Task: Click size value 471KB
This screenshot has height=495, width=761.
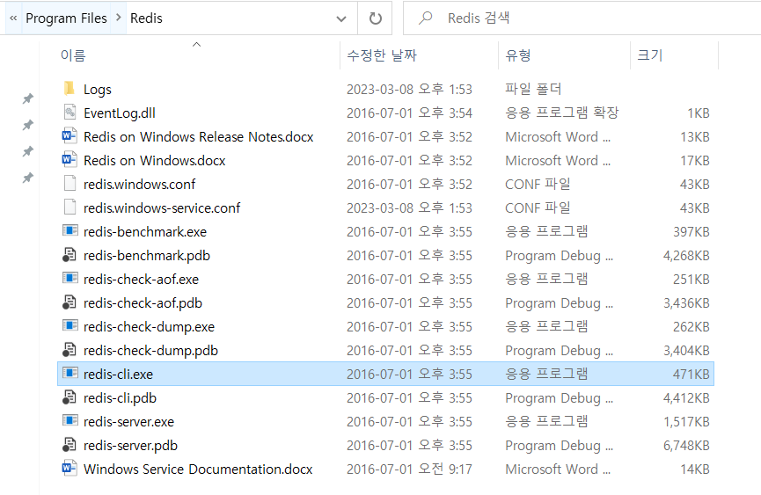Action: coord(691,375)
